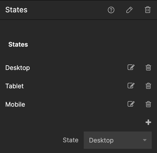Select the Desktop row in states list
157x153 pixels.
pyautogui.click(x=18, y=68)
